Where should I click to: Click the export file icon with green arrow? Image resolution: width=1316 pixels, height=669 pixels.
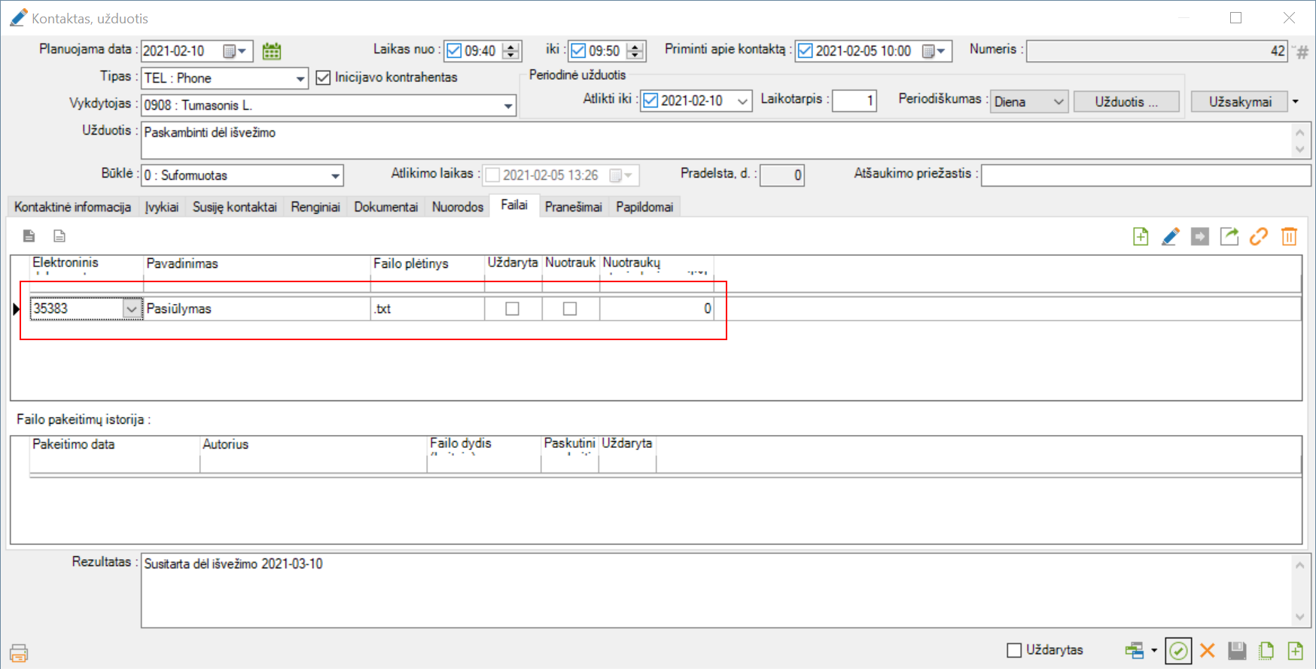pos(1229,237)
